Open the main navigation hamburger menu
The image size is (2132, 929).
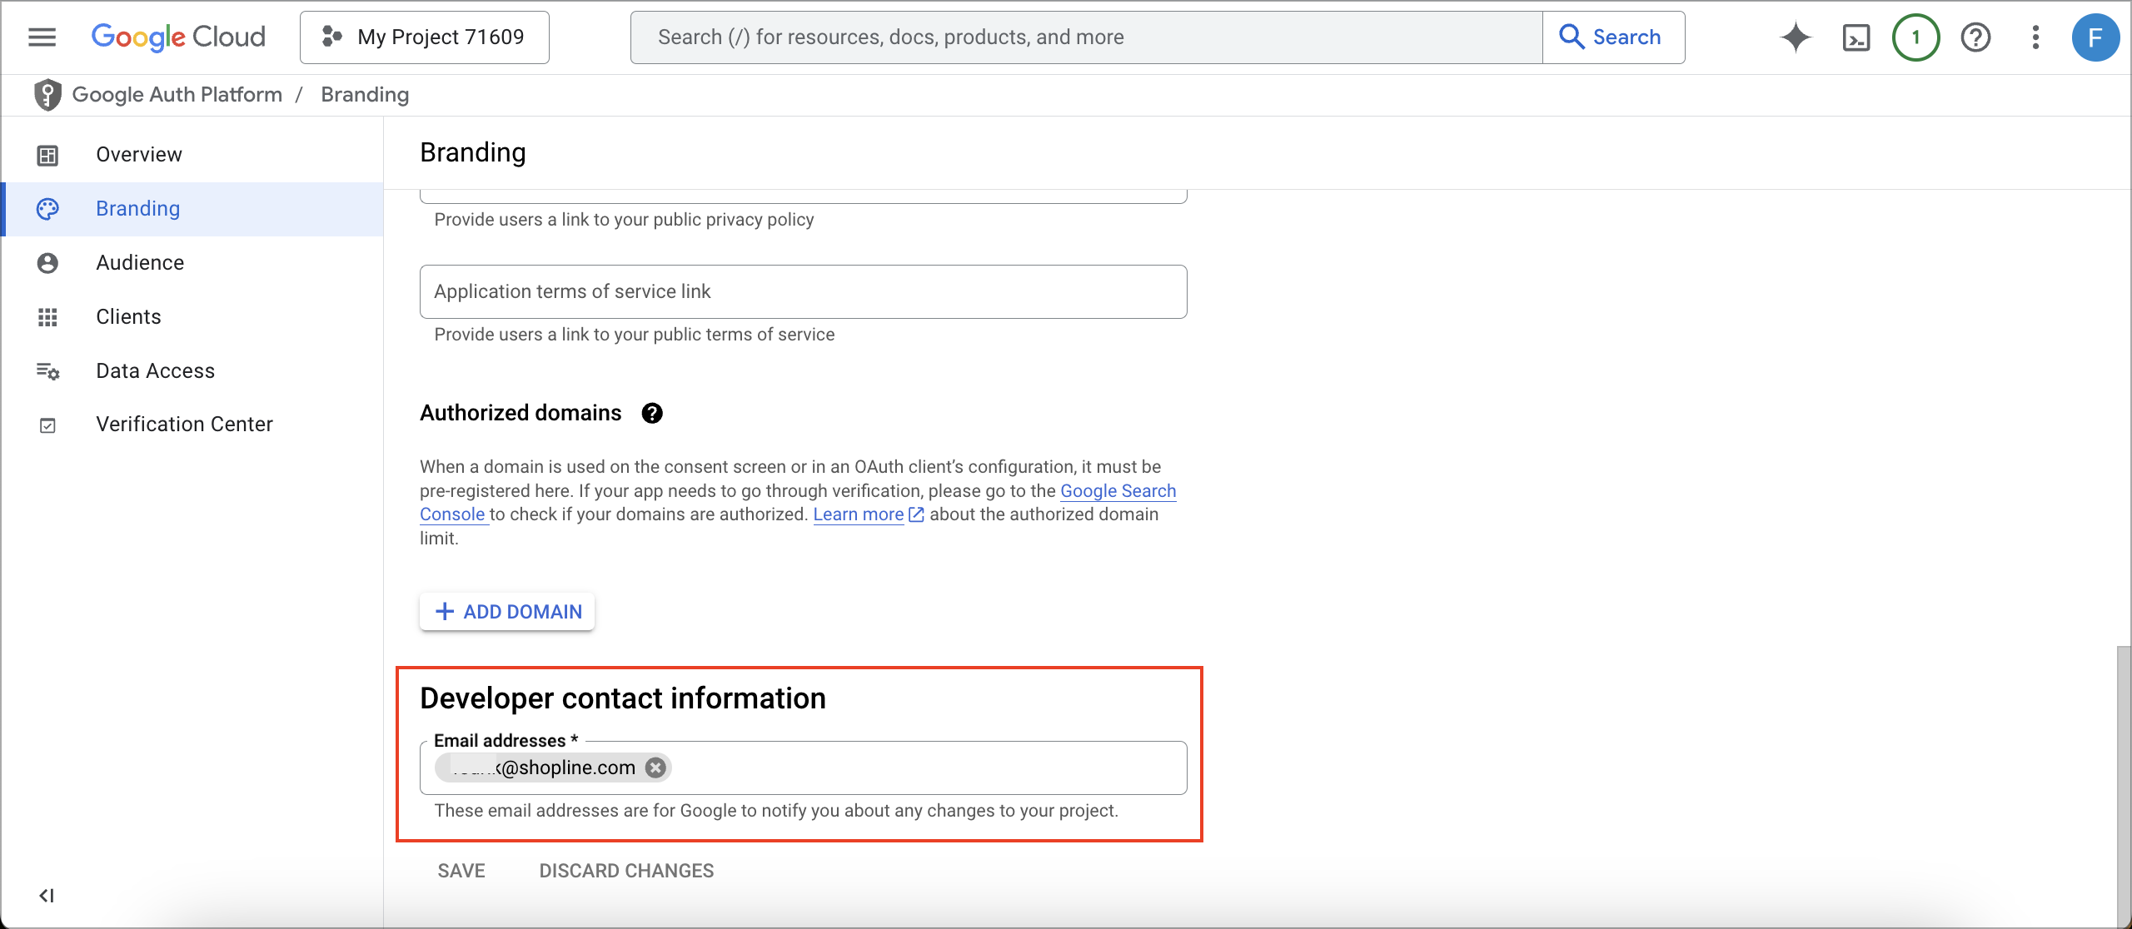pos(42,37)
